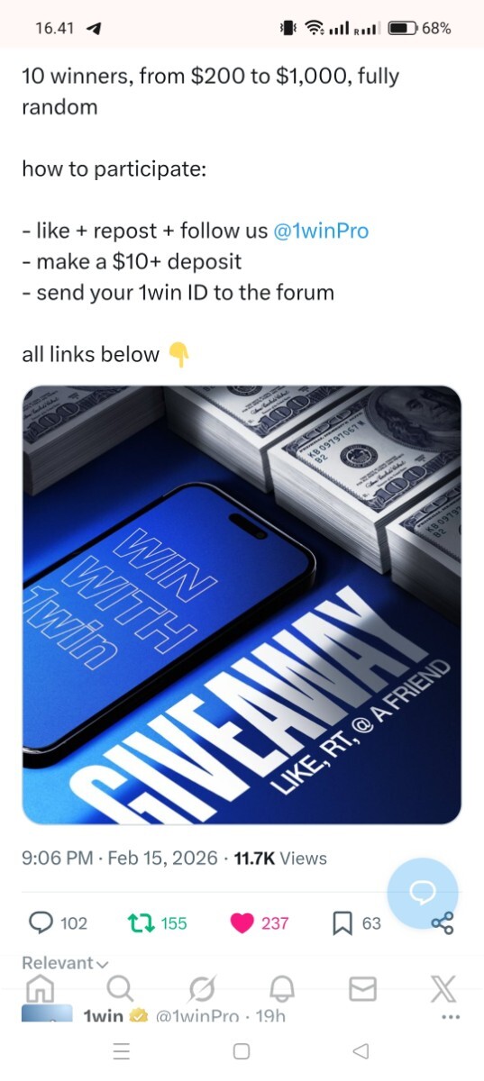Tap the share icon beside bookmark

pos(443,922)
